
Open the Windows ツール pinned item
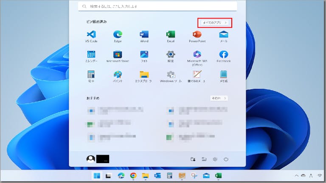tap(171, 76)
